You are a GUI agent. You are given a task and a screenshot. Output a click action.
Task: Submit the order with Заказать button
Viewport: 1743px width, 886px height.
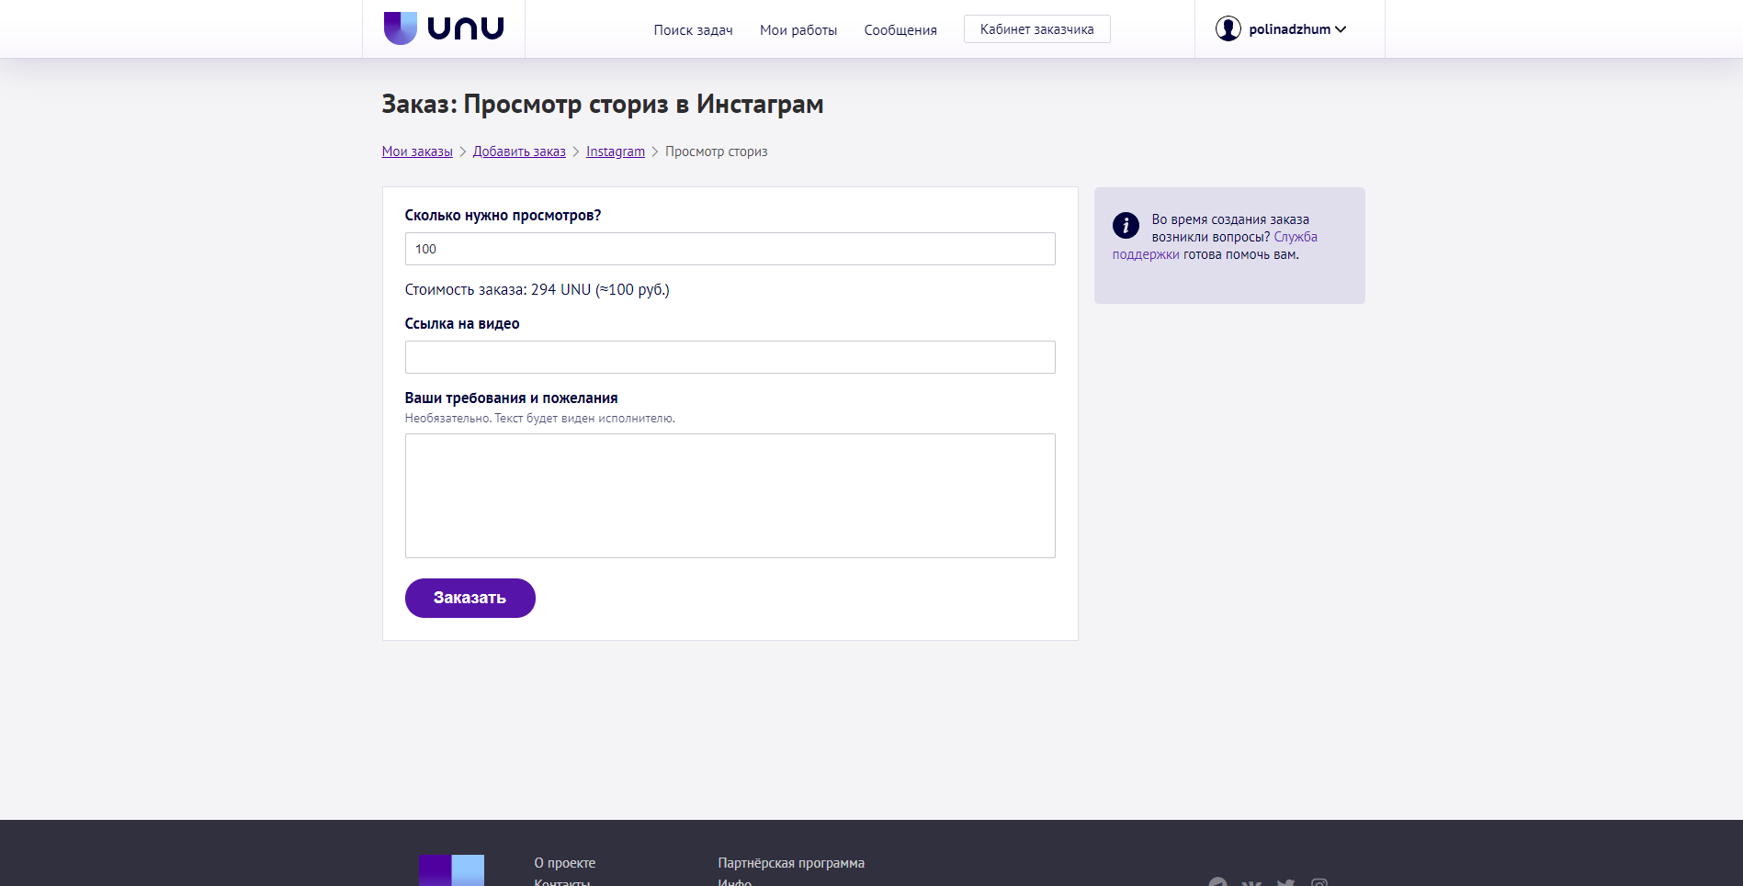tap(470, 598)
